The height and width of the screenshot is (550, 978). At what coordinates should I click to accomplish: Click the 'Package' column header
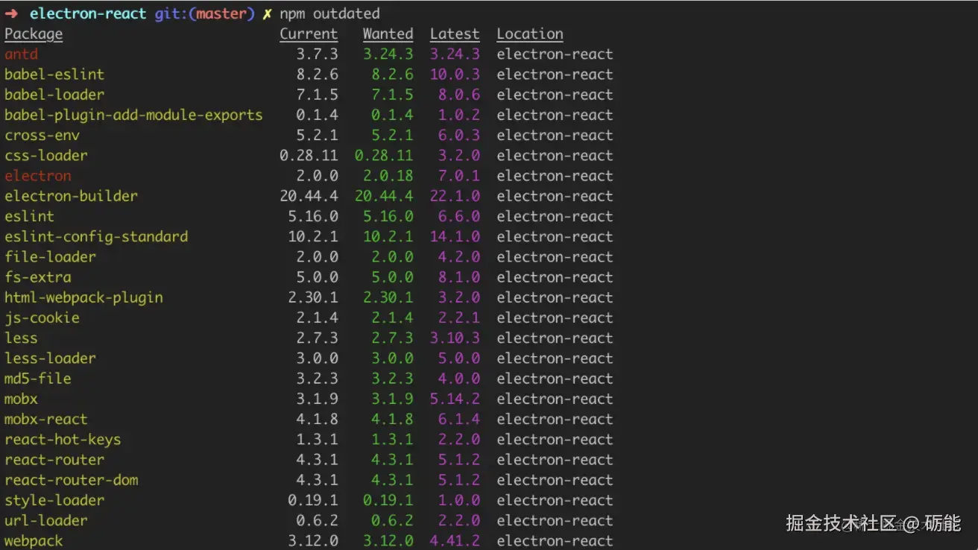click(x=34, y=34)
